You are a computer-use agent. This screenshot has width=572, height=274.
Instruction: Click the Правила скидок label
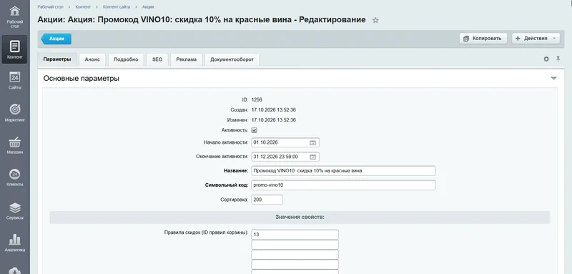pos(207,233)
